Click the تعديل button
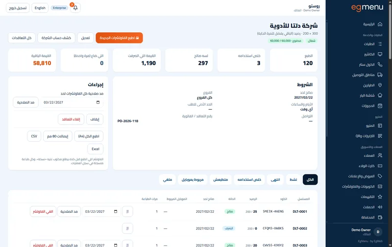Screen dimensions: 392x247 pyautogui.click(x=85, y=38)
